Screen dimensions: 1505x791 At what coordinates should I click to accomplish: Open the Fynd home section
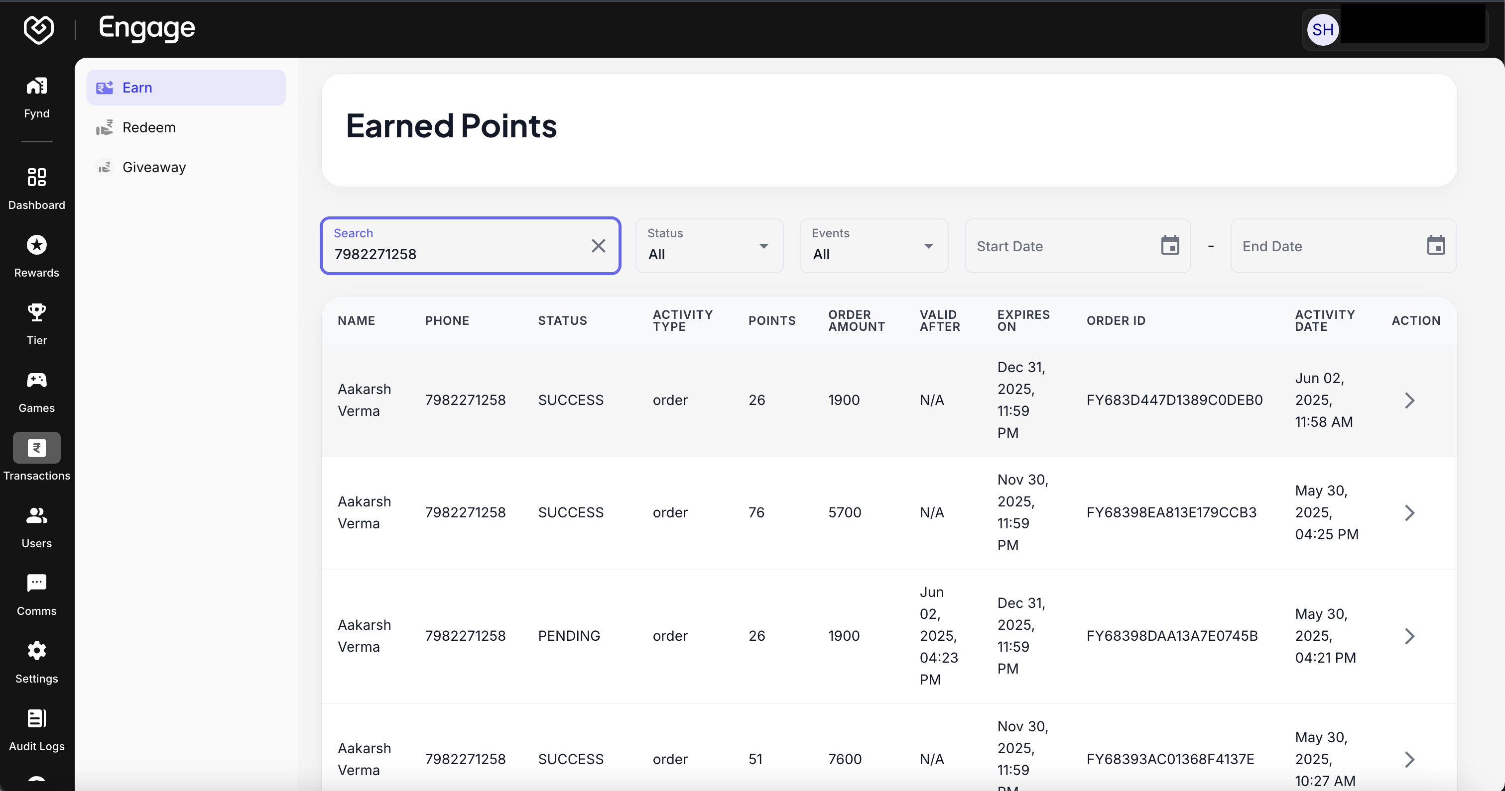pyautogui.click(x=36, y=98)
